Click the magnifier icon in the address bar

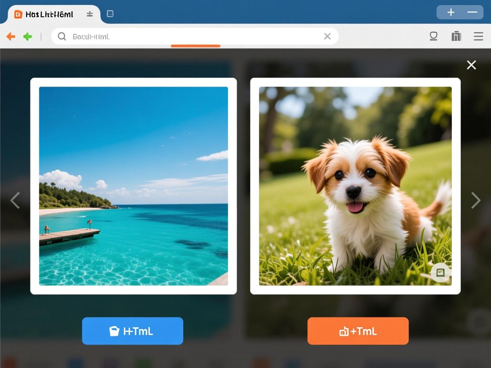62,37
